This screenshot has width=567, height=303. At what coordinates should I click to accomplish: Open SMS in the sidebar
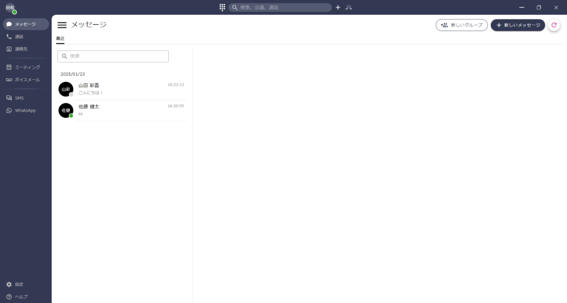point(19,98)
